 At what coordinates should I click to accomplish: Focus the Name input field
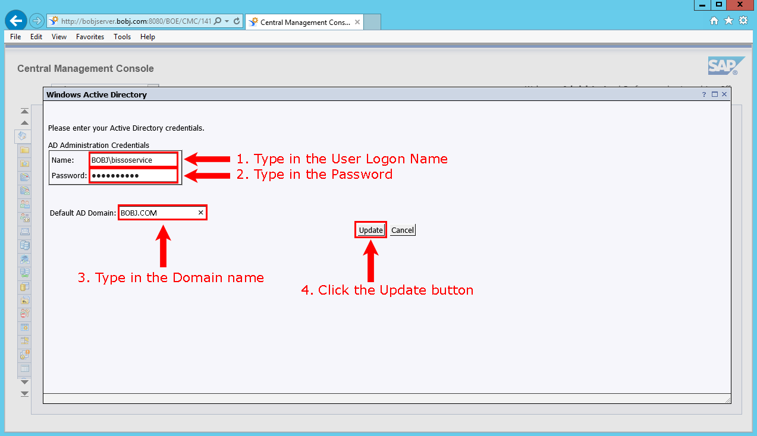[133, 160]
